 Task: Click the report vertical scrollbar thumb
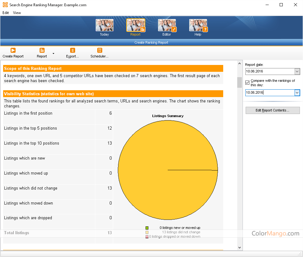[239, 82]
